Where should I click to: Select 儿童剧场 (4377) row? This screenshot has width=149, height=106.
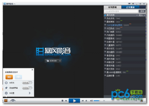(x=125, y=45)
